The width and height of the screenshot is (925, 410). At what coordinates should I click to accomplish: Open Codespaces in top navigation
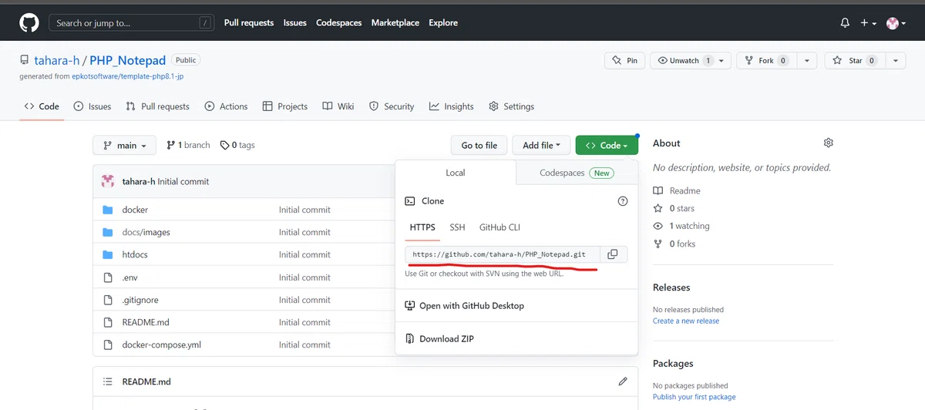[339, 23]
